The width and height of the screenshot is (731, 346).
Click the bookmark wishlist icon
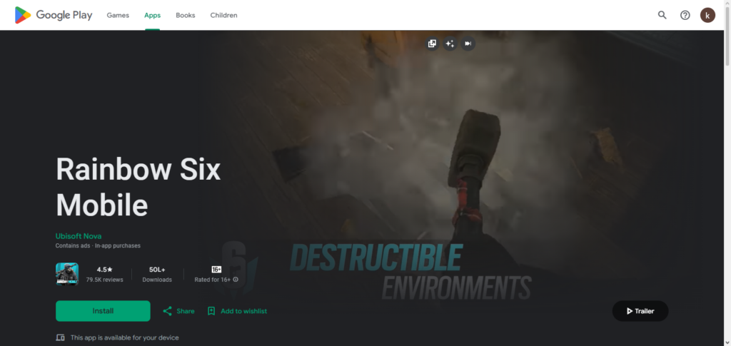coord(211,311)
